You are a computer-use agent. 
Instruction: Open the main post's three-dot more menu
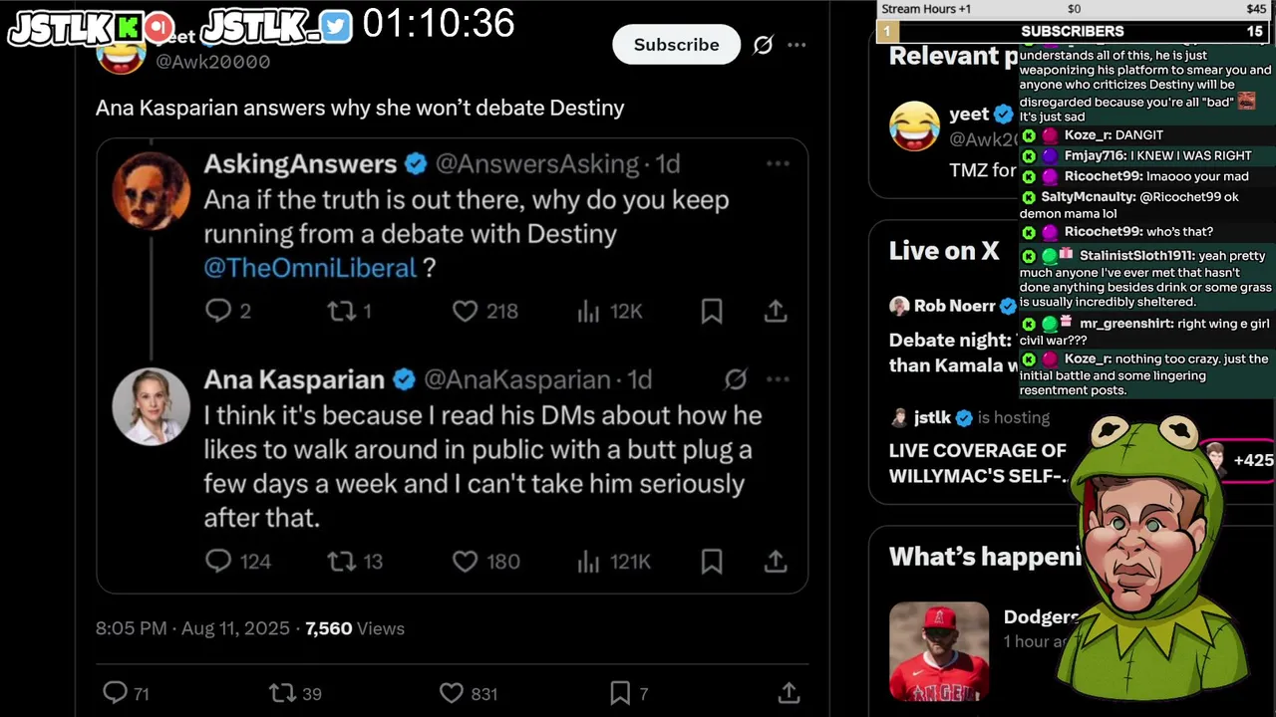pos(797,45)
